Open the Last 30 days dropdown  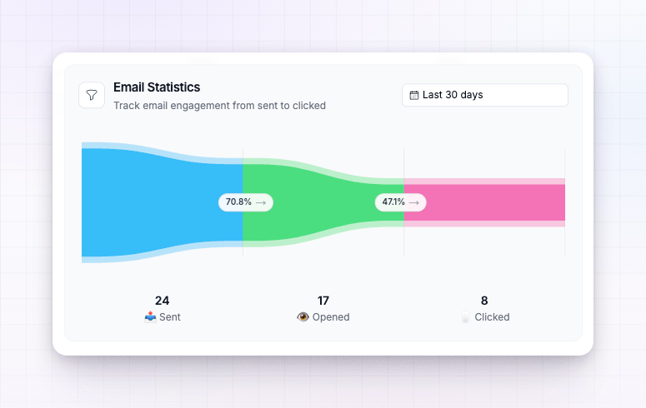click(x=485, y=95)
